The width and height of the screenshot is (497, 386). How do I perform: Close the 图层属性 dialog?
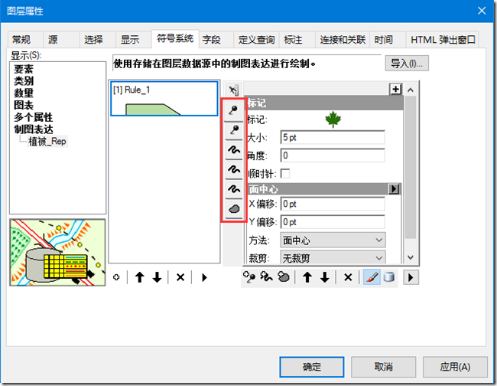(482, 11)
